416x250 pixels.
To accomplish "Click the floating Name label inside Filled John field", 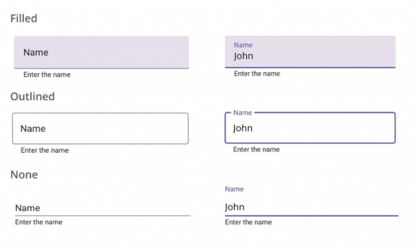I will 243,45.
